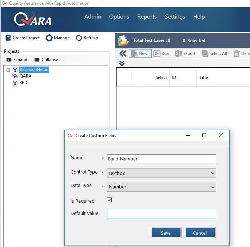This screenshot has height=247, width=250.
Task: Maximize the Create Custom Fields dialog
Action: click(x=204, y=135)
